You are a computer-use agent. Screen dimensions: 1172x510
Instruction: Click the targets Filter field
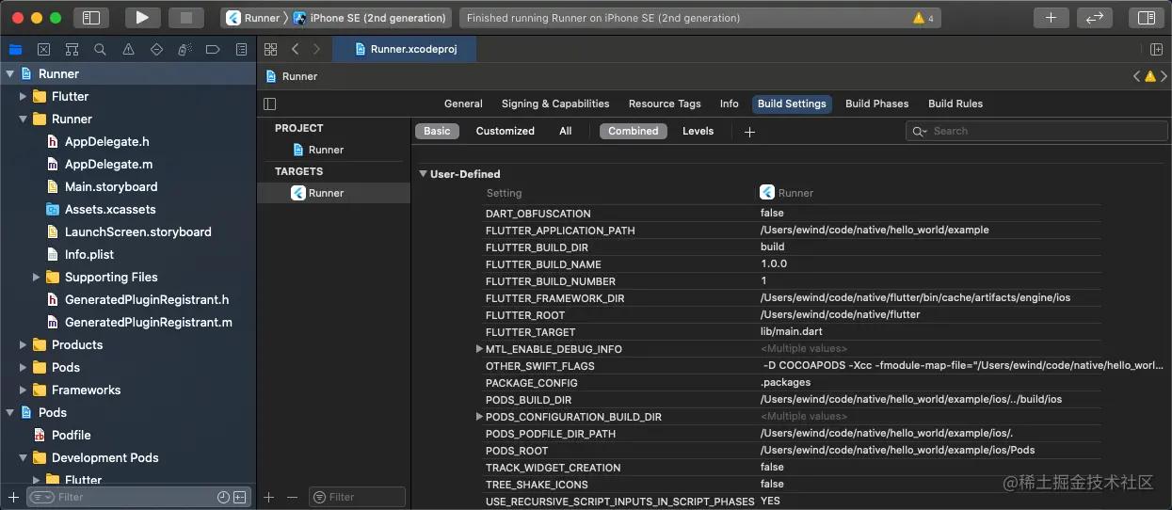358,497
